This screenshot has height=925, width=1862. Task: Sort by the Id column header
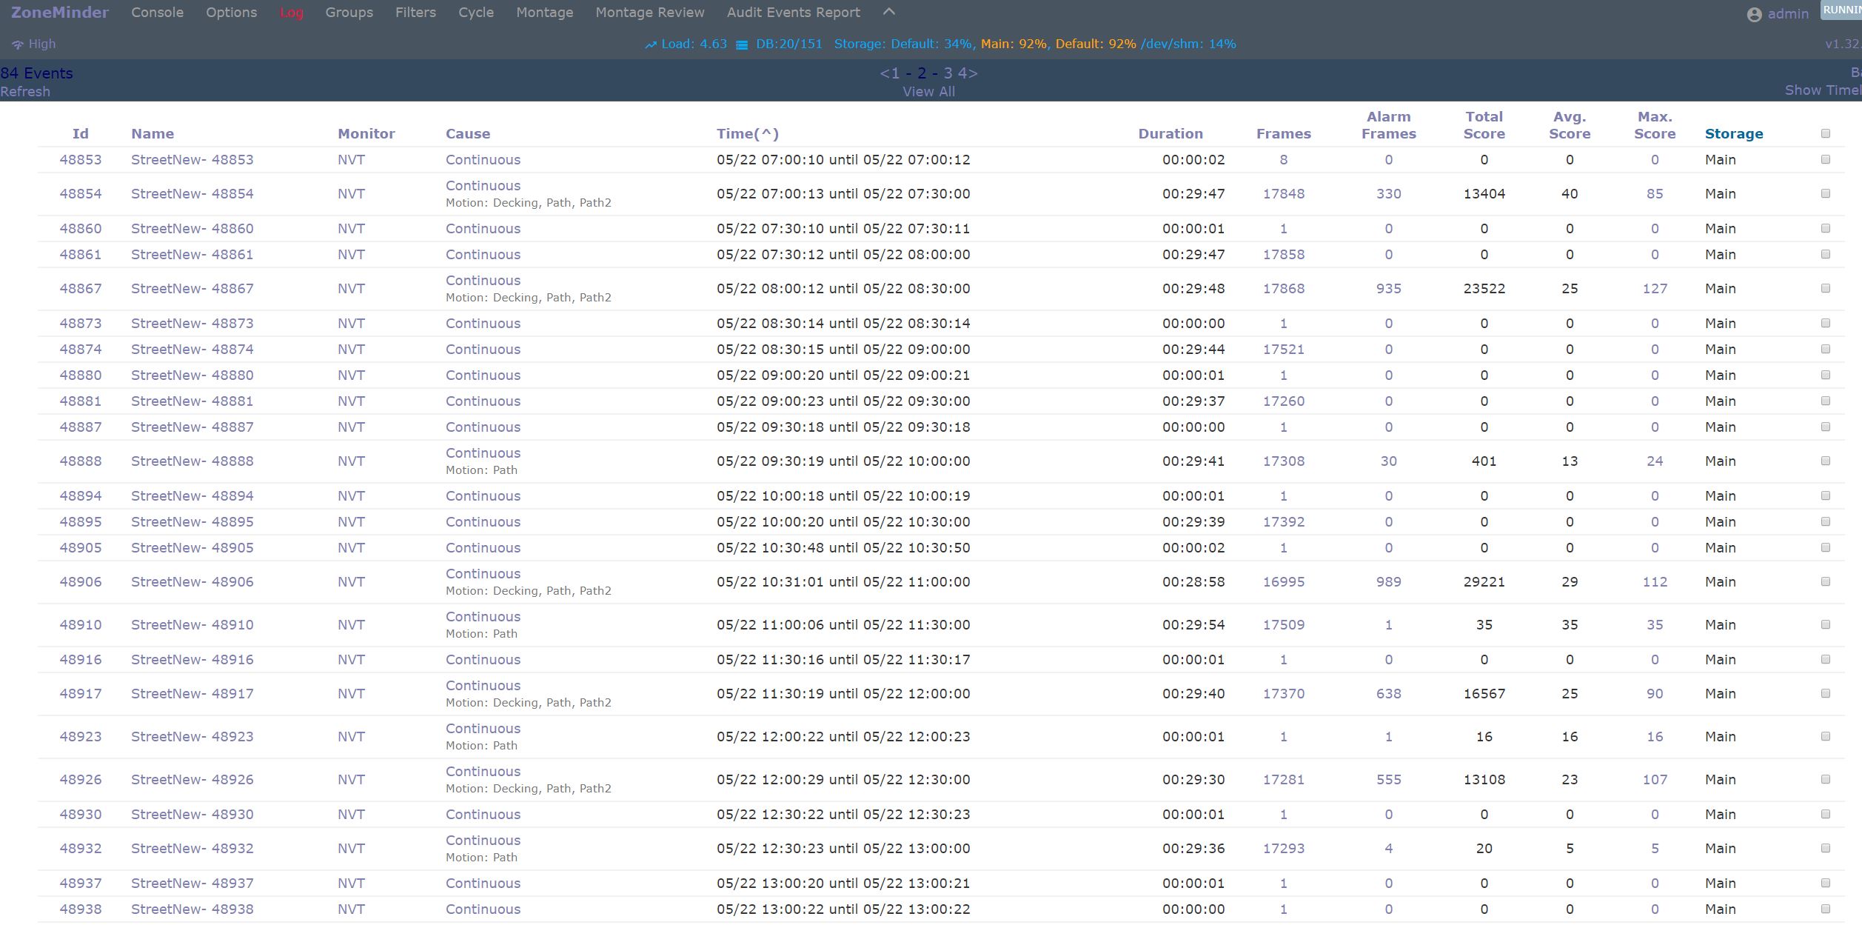click(80, 134)
